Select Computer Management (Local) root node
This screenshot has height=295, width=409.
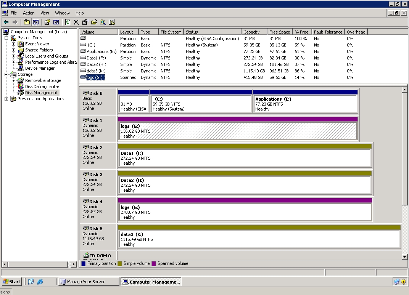[x=39, y=32]
